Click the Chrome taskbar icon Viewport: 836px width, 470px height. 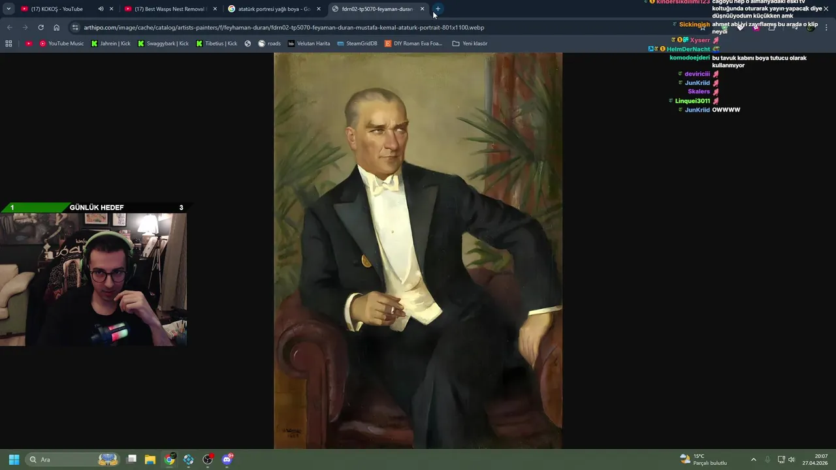pyautogui.click(x=169, y=460)
